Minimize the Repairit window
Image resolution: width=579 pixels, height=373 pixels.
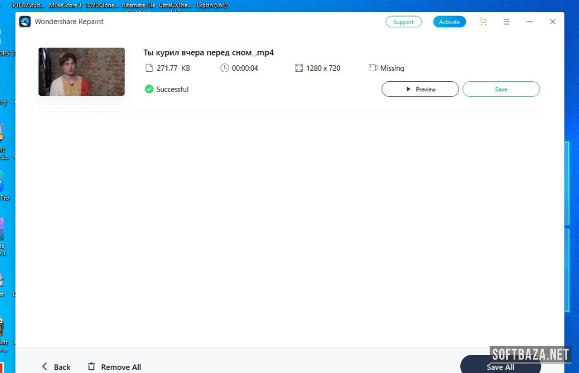(x=529, y=22)
